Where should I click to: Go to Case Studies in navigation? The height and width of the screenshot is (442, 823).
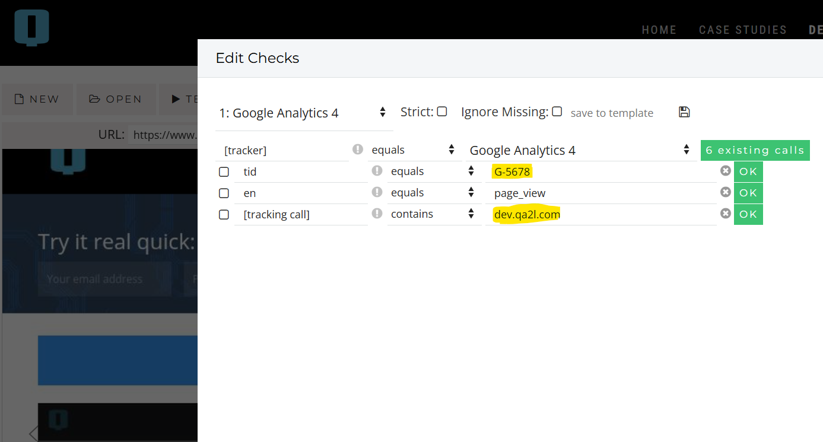pos(742,30)
